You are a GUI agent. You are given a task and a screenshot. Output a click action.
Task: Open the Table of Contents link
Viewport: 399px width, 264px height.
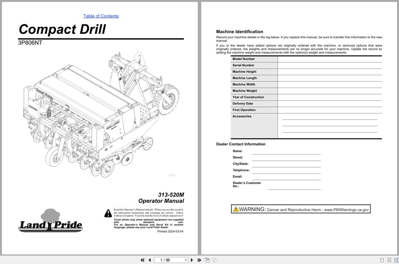pyautogui.click(x=101, y=16)
